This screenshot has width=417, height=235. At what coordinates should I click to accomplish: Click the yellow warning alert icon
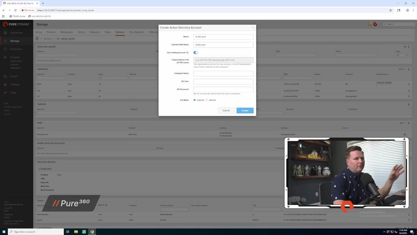(370, 24)
